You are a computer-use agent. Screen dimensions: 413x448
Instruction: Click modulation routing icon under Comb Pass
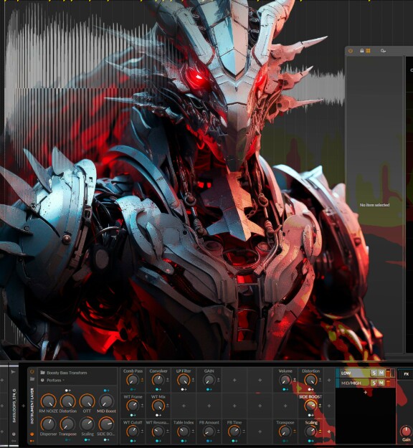(x=133, y=389)
